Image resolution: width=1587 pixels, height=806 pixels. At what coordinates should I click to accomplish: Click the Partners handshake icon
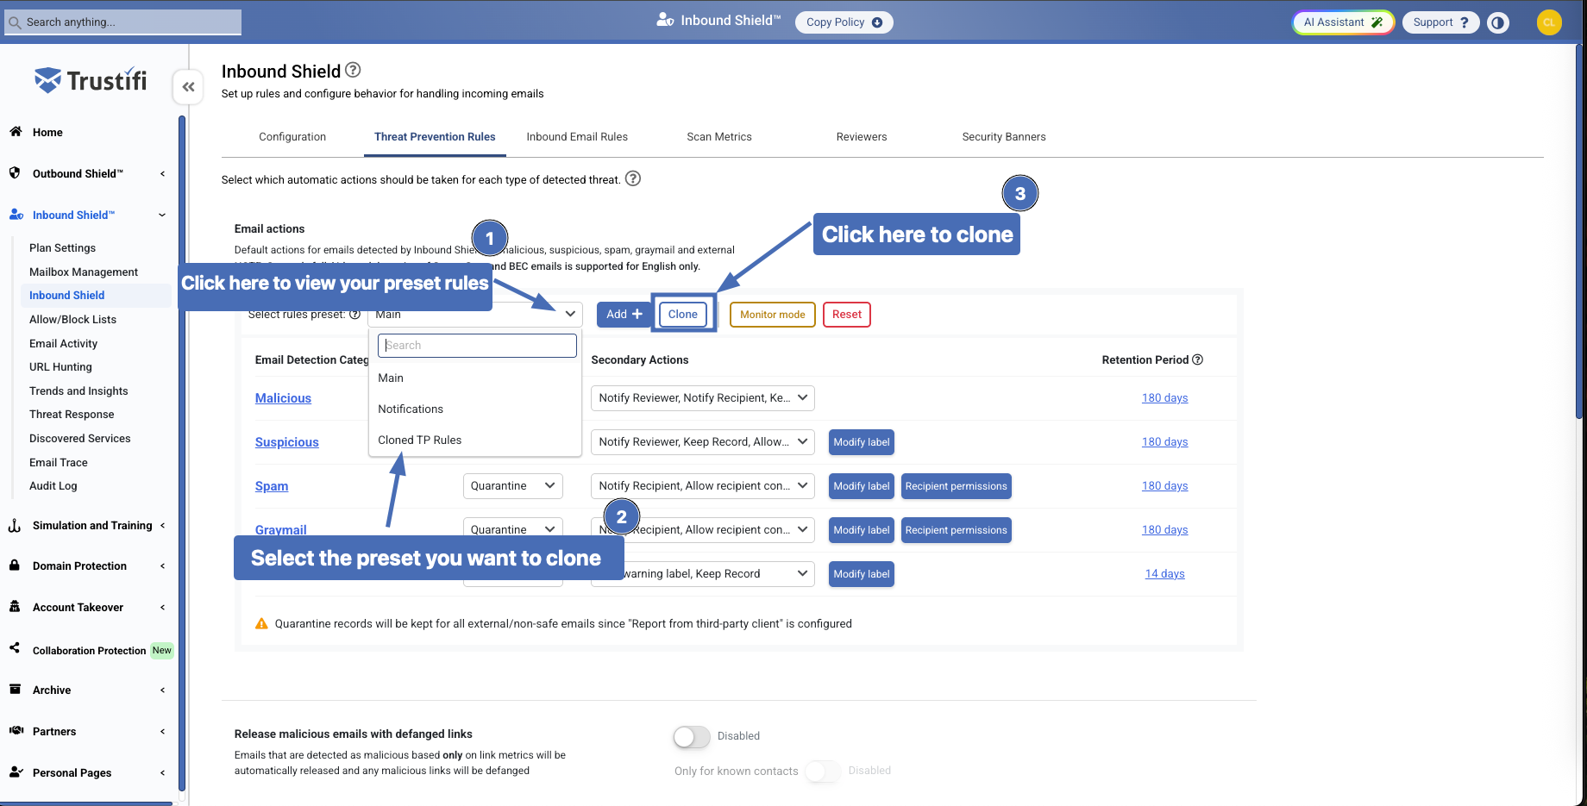[16, 731]
